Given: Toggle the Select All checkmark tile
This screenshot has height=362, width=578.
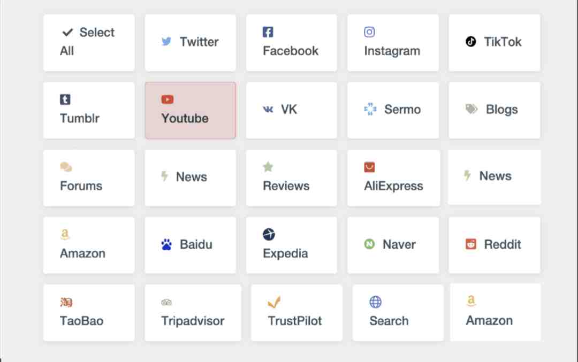Looking at the screenshot, I should (x=89, y=43).
